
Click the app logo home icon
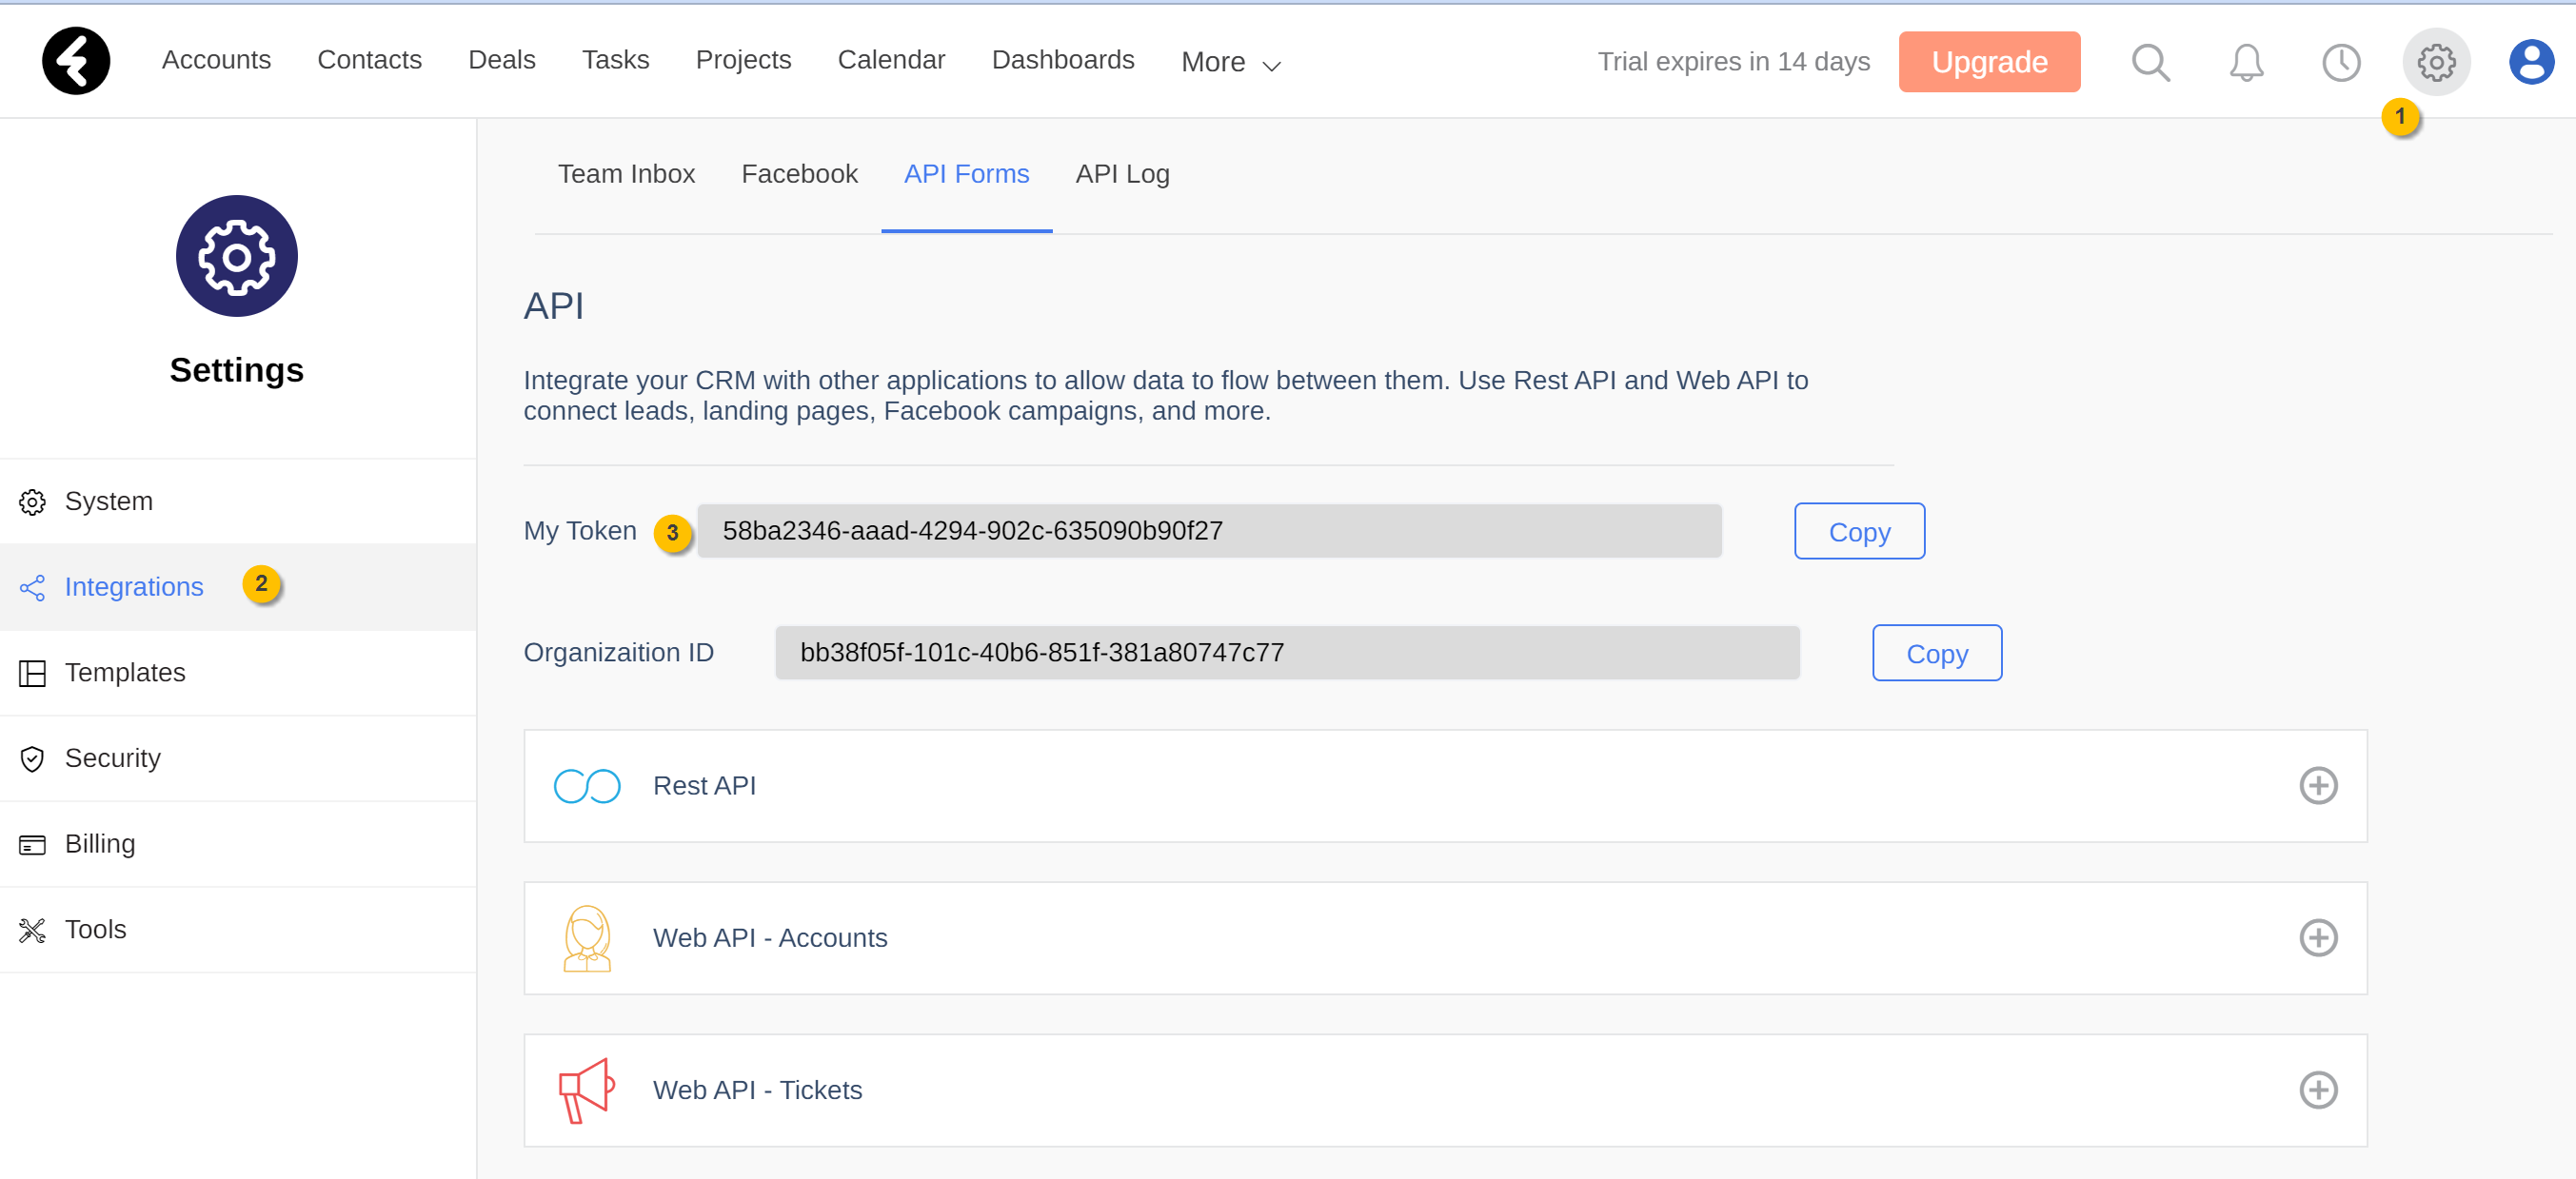[76, 61]
